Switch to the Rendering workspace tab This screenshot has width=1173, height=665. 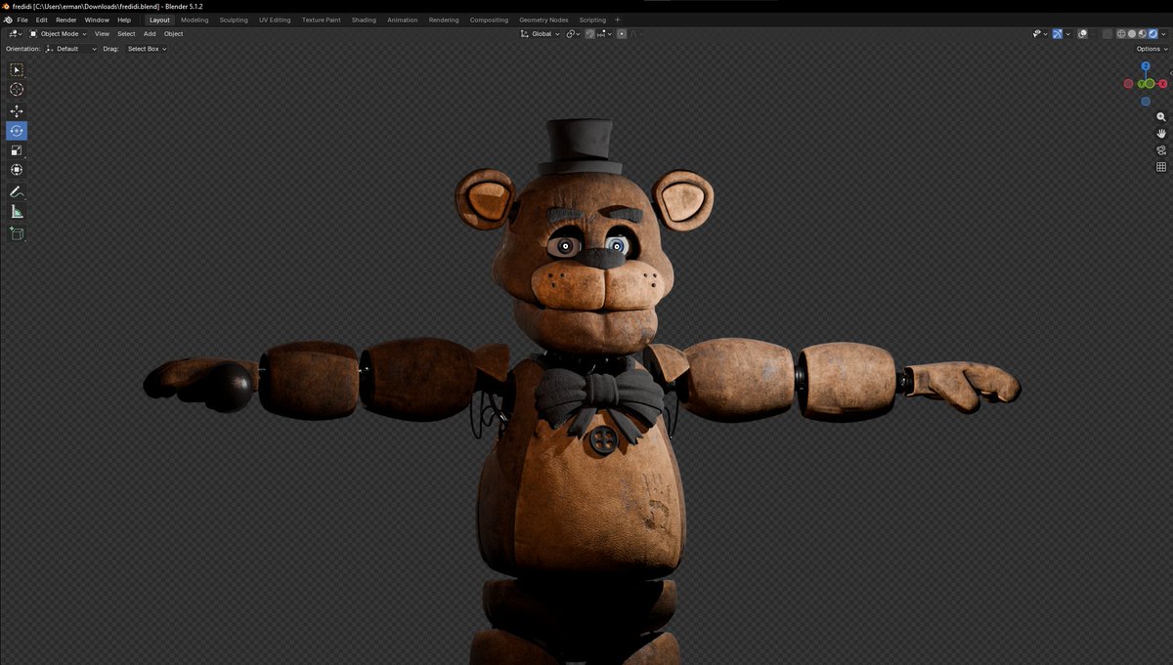tap(444, 20)
